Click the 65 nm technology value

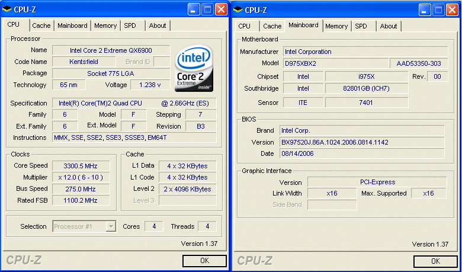click(x=69, y=85)
